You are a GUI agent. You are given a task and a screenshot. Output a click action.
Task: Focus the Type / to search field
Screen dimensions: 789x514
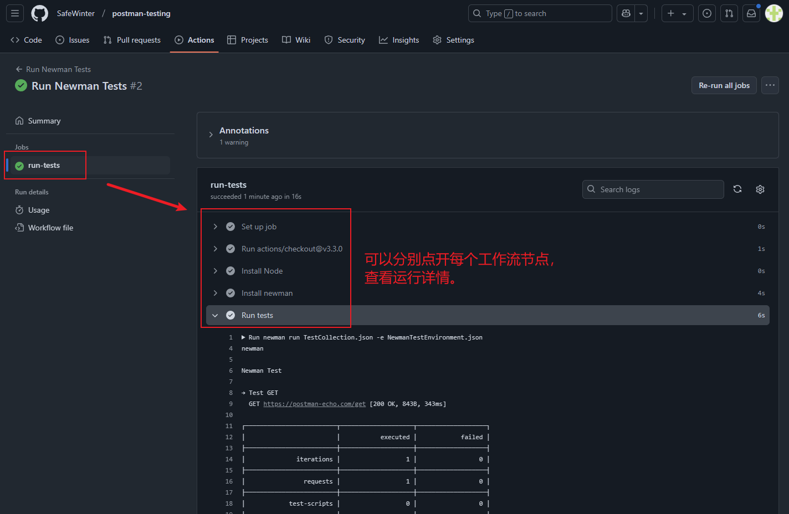pos(540,13)
